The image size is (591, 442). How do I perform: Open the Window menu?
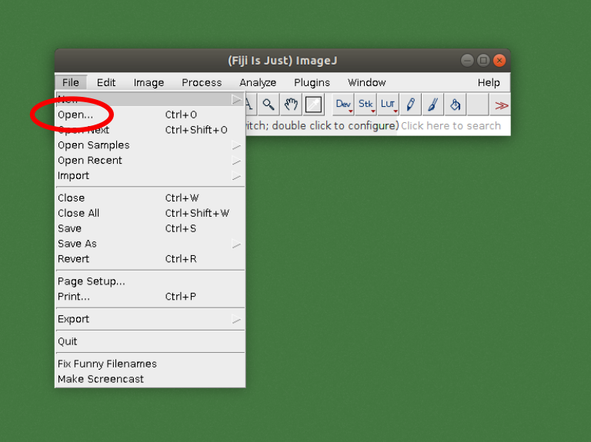click(367, 82)
